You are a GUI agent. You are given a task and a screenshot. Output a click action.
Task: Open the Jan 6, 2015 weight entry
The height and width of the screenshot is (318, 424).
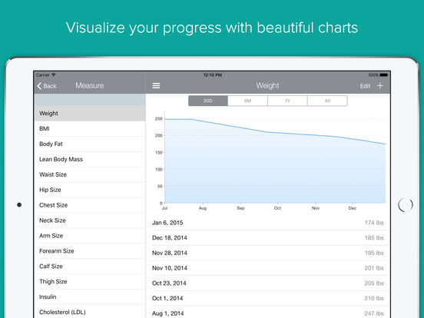pos(270,223)
